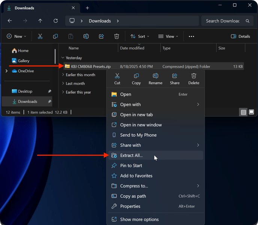
Task: Open Gallery in the navigation pane
Action: 21,61
